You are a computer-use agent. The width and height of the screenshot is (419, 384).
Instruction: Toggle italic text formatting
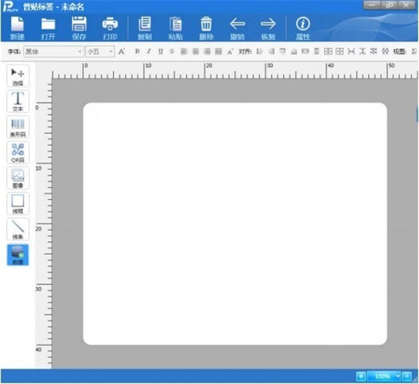148,52
